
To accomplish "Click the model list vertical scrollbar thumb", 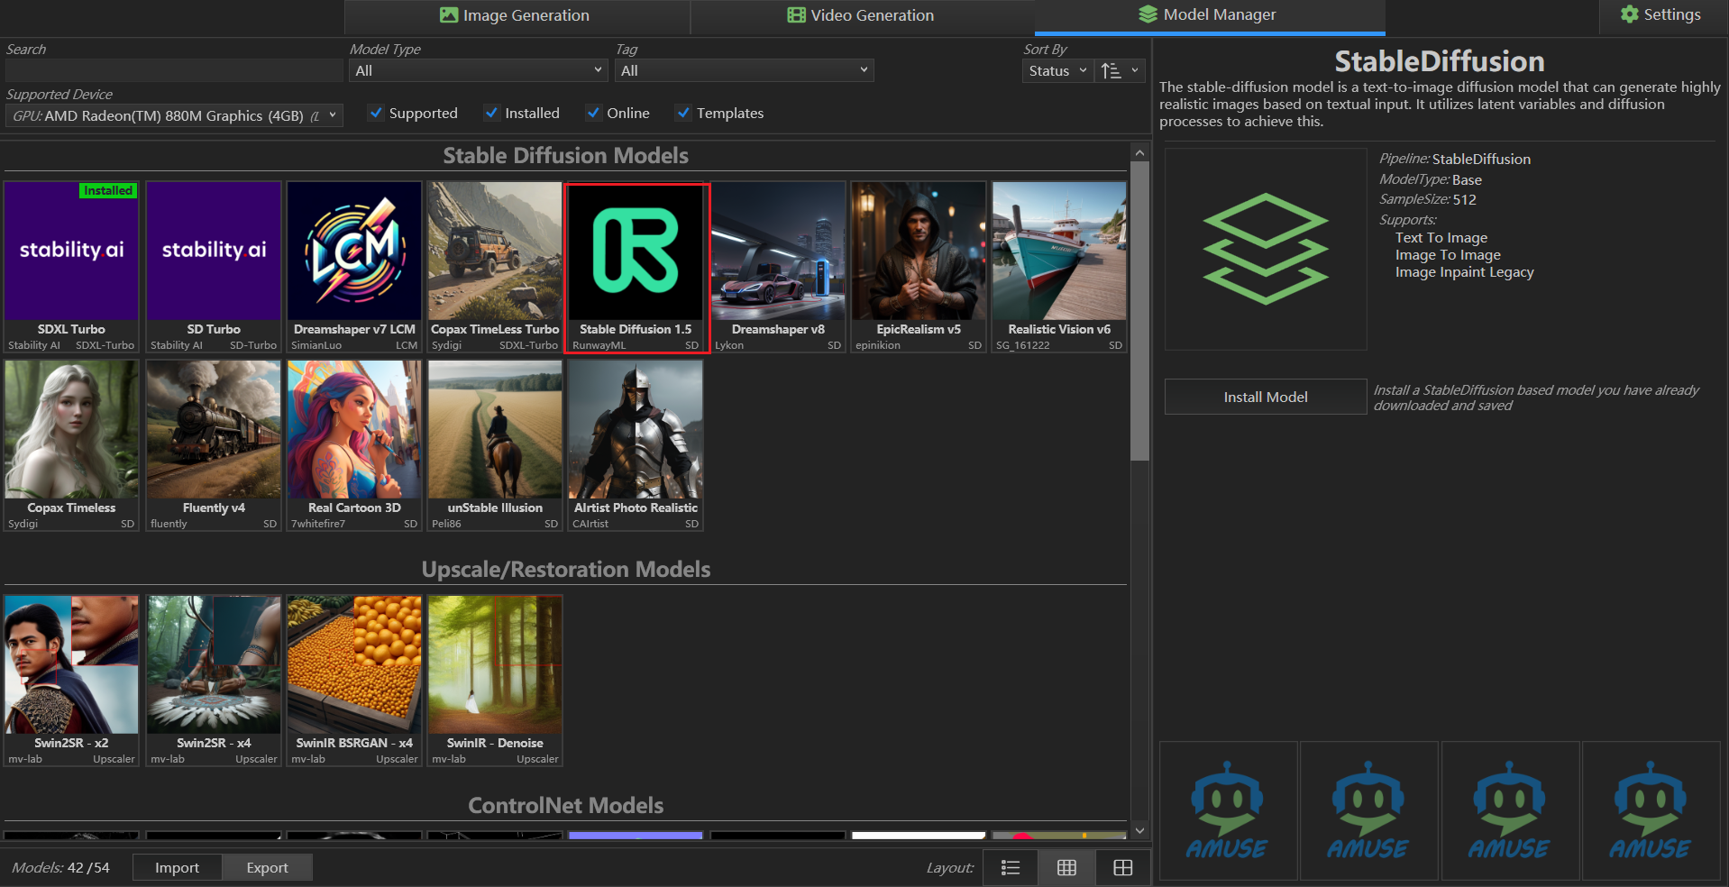I will [x=1139, y=311].
